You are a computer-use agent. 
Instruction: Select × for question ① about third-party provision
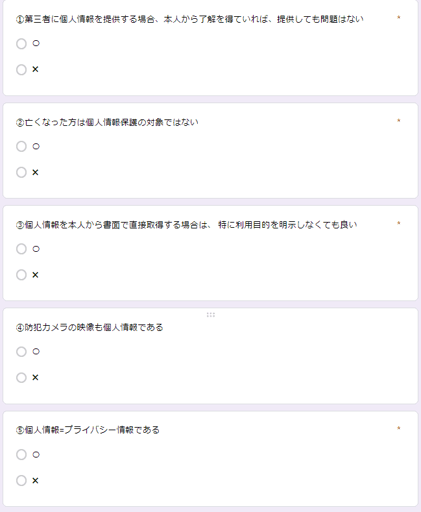tap(21, 69)
